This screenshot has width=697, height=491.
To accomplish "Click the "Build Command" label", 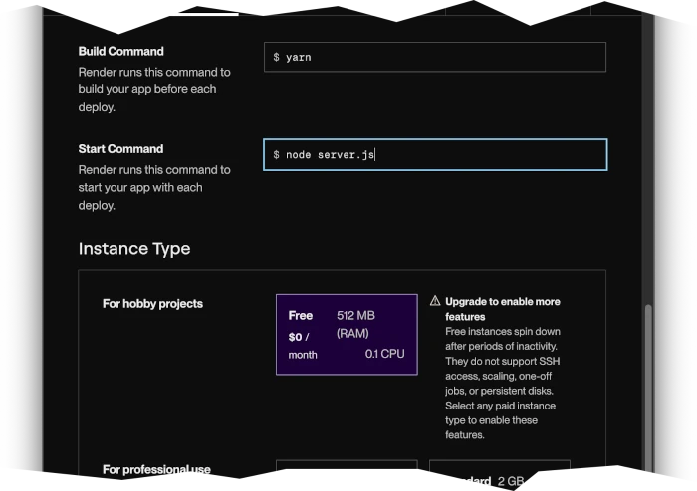I will (120, 51).
